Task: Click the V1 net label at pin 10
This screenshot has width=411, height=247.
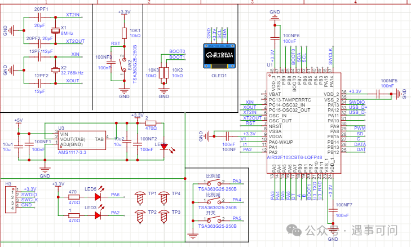Action: [x=243, y=139]
